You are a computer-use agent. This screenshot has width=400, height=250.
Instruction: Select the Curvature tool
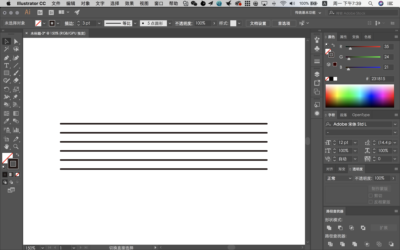[16, 58]
